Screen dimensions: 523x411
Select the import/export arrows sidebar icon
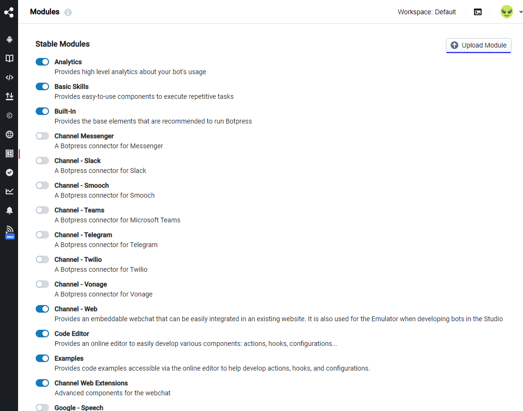[x=9, y=96]
